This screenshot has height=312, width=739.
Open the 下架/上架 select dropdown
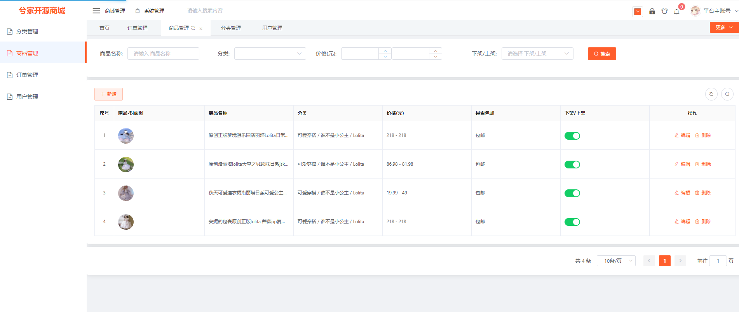pos(537,54)
